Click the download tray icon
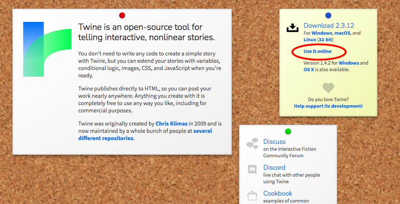 293,28
